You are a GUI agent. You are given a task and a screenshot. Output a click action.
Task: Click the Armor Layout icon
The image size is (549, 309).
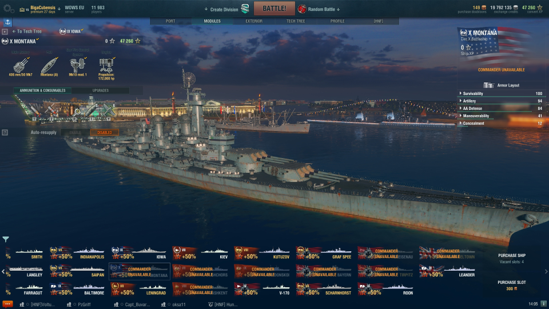[x=488, y=85]
